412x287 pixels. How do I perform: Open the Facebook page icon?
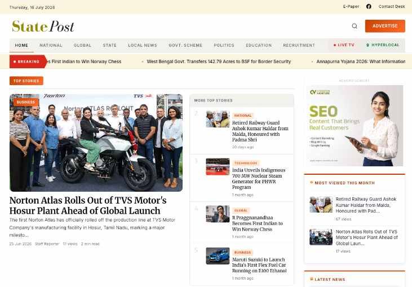pos(369,7)
